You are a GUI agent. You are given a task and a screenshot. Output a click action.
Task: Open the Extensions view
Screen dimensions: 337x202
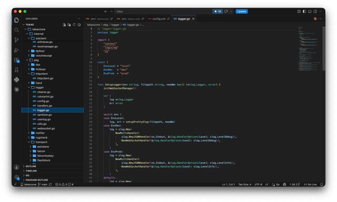(17, 60)
